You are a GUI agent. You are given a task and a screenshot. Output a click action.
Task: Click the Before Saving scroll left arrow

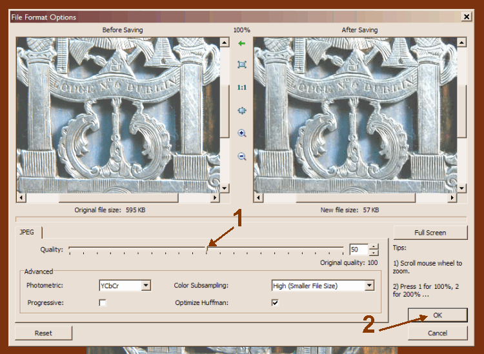click(x=21, y=197)
